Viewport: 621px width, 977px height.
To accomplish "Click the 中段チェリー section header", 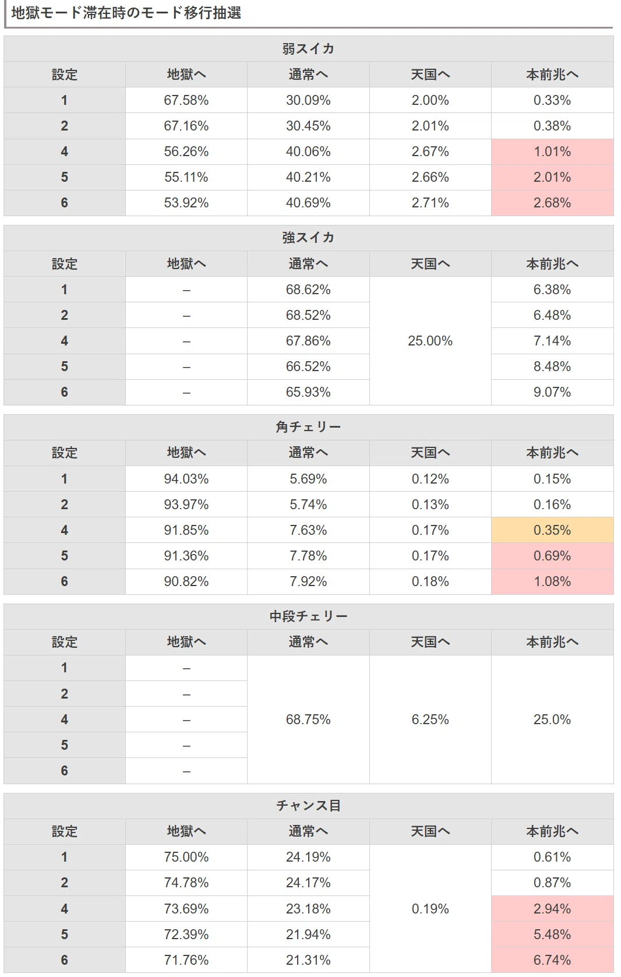I will [x=308, y=616].
